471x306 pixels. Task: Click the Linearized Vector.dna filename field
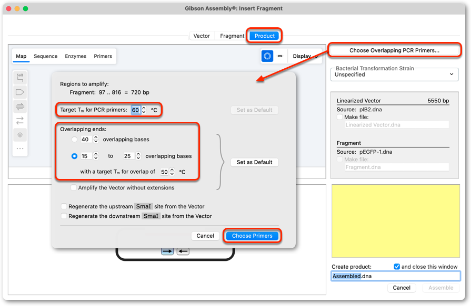tap(397, 125)
